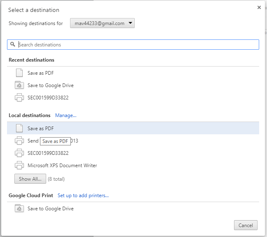This screenshot has width=267, height=237.
Task: Click printer icon for local SEC001599D33822
Action: pyautogui.click(x=19, y=153)
